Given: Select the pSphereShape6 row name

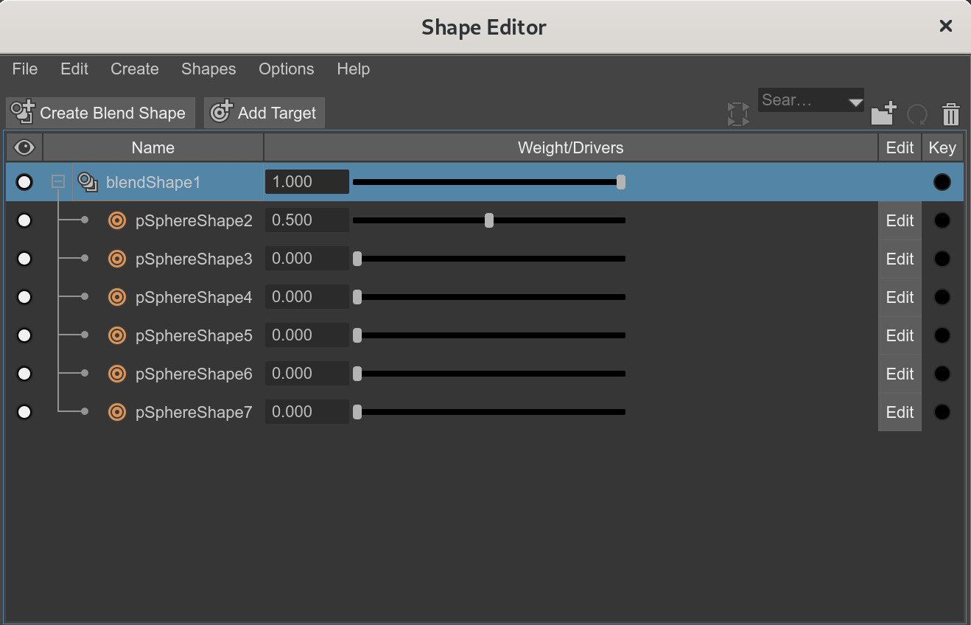Looking at the screenshot, I should pyautogui.click(x=194, y=374).
